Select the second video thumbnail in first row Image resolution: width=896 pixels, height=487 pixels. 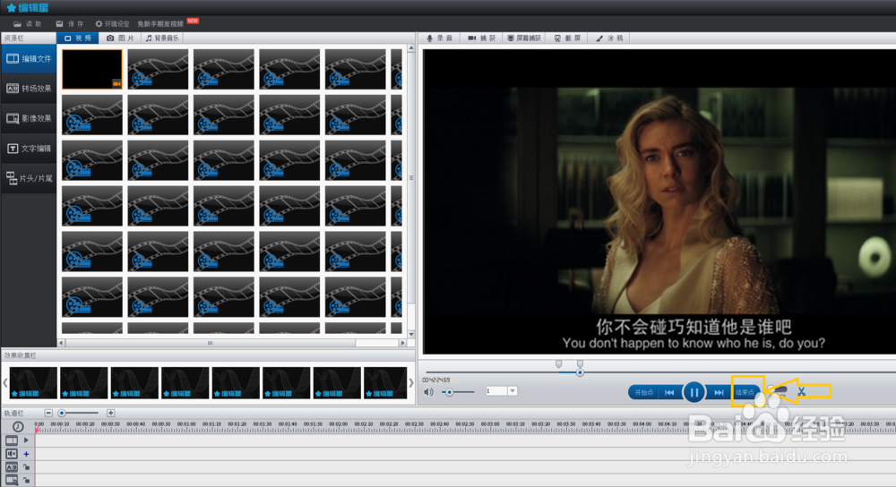tap(158, 69)
